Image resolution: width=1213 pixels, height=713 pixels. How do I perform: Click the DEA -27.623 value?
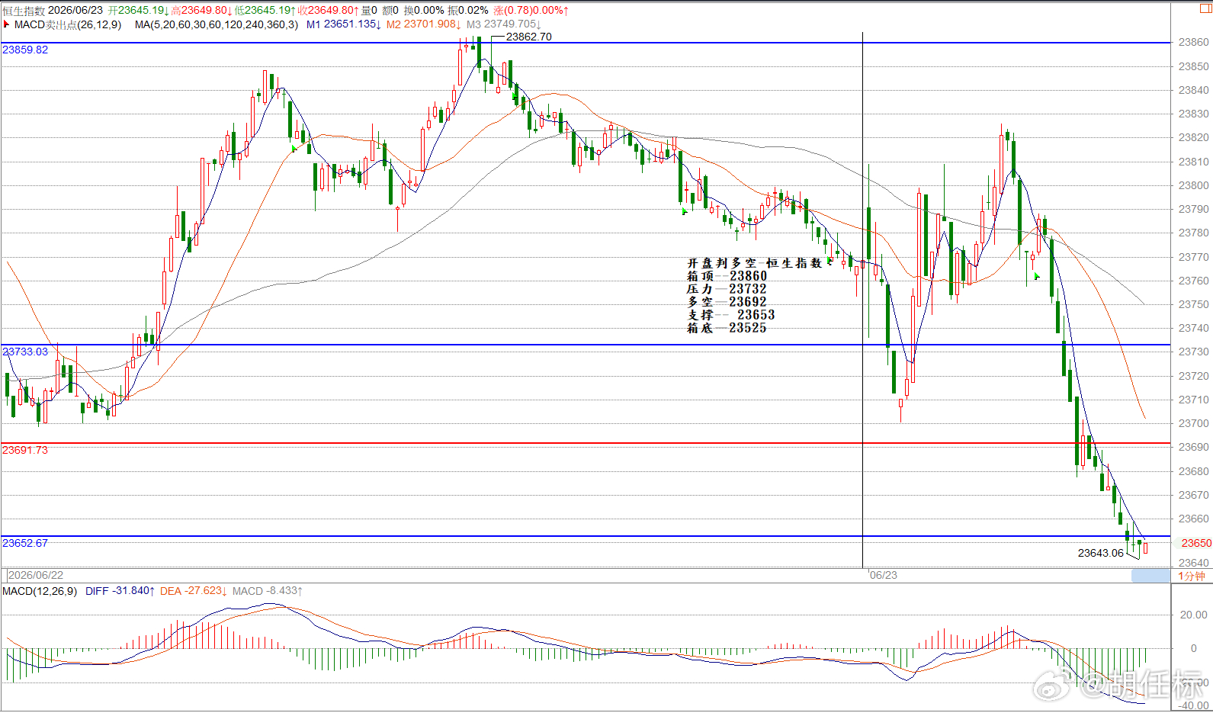click(x=194, y=591)
